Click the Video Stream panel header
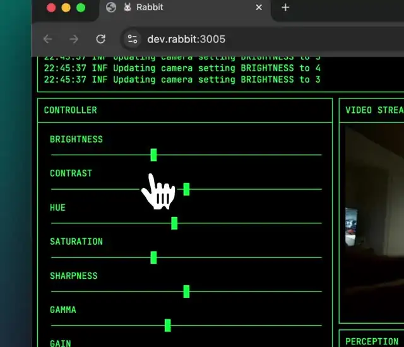Screen dimensions: 404x347 click(374, 110)
